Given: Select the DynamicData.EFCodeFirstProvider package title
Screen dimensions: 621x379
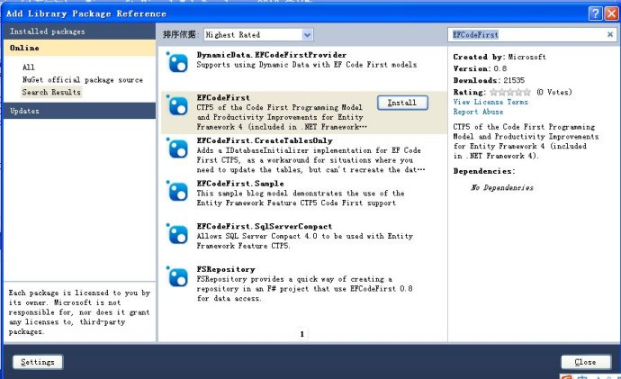Looking at the screenshot, I should click(271, 55).
